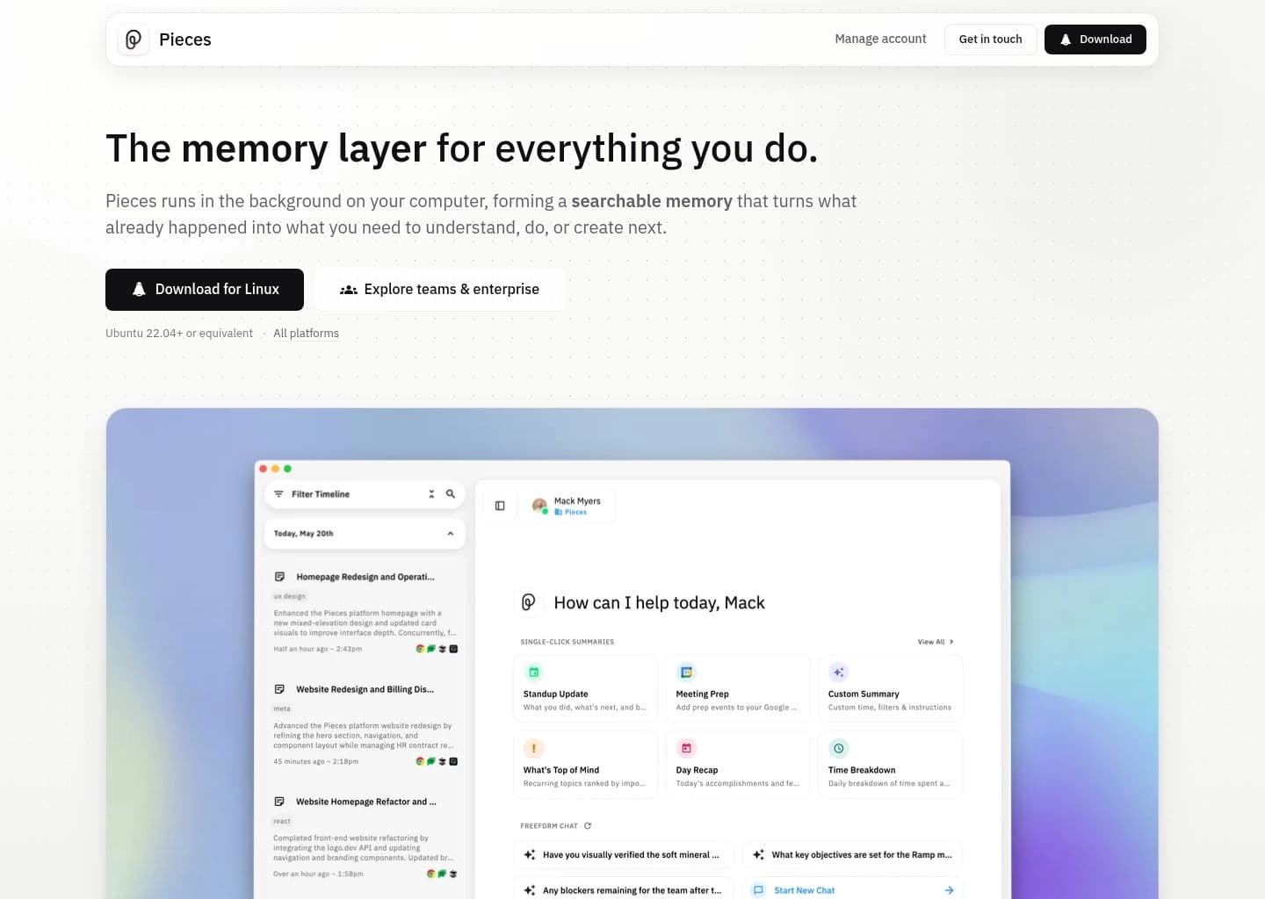Image resolution: width=1265 pixels, height=899 pixels.
Task: Click the Meeting Prep calendar icon
Action: (686, 672)
